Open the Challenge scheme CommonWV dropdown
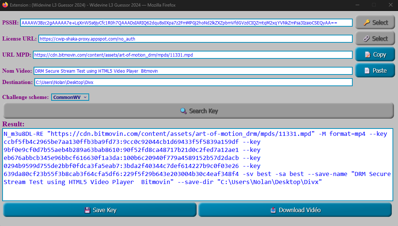Screen dimensions: 398x226 70,97
